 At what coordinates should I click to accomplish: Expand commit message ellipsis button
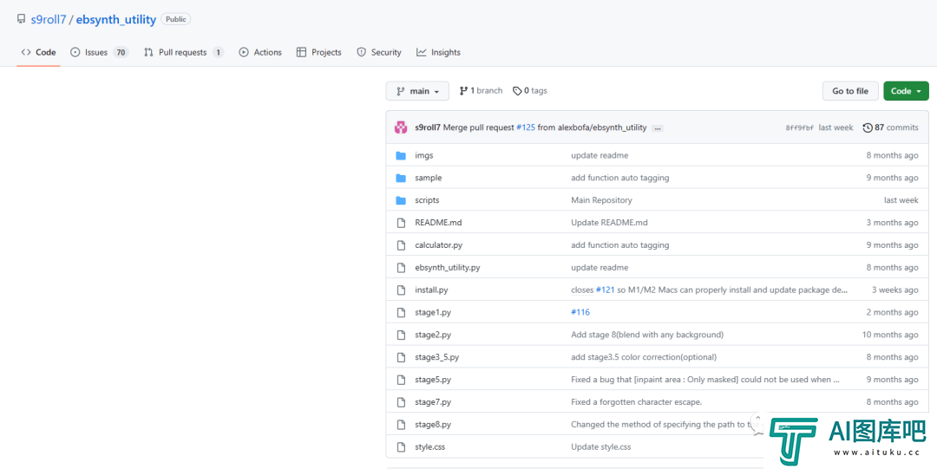pyautogui.click(x=658, y=127)
